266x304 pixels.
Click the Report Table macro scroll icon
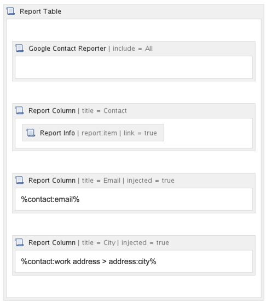coord(10,11)
